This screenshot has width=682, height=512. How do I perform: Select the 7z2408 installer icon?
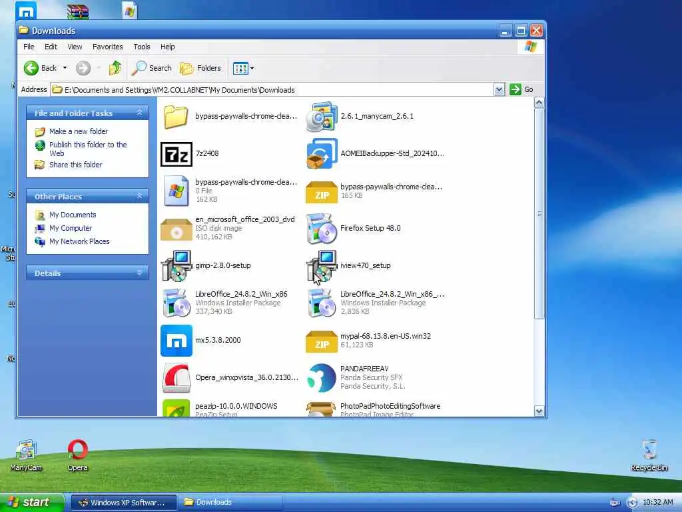(x=176, y=154)
